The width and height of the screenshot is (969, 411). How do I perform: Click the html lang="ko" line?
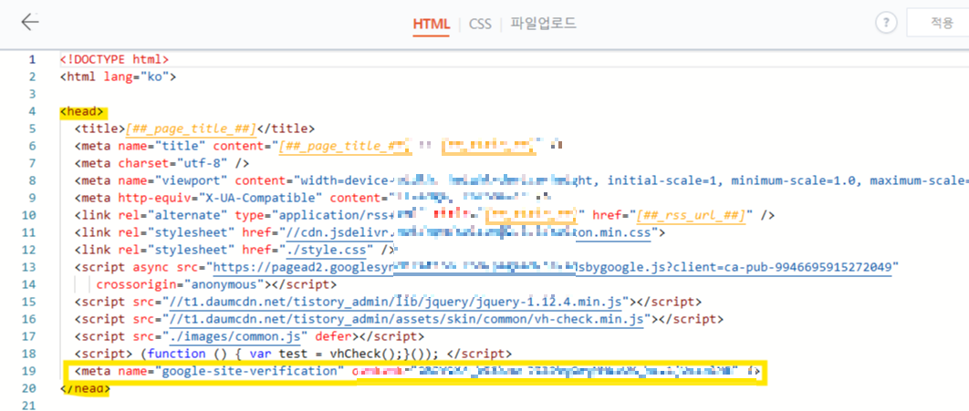tap(119, 77)
